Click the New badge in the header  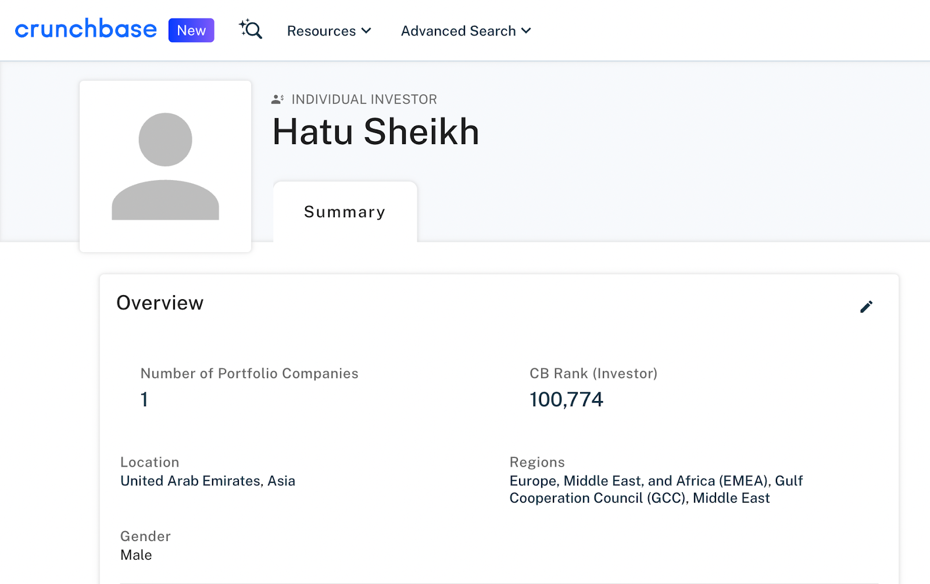(191, 30)
